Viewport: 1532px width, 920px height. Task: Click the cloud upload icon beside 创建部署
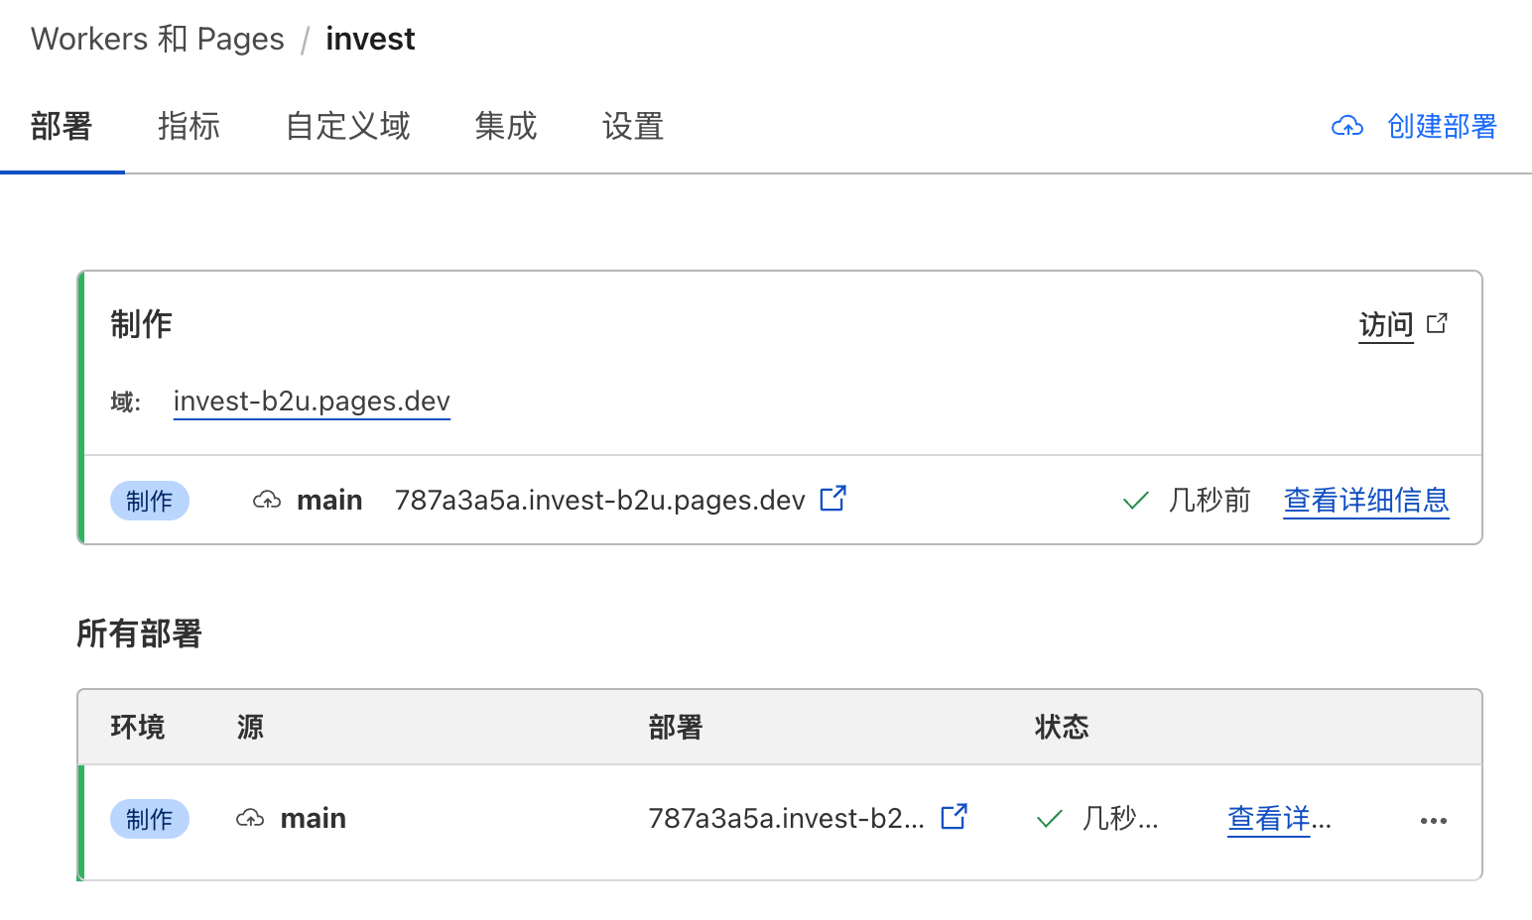click(x=1346, y=126)
